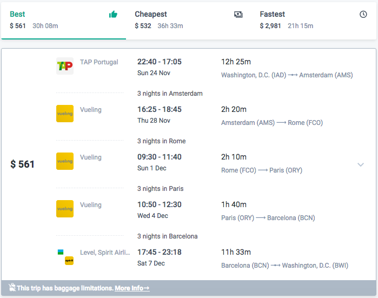Switch to the Cheapest tab
The width and height of the screenshot is (378, 298).
(188, 20)
